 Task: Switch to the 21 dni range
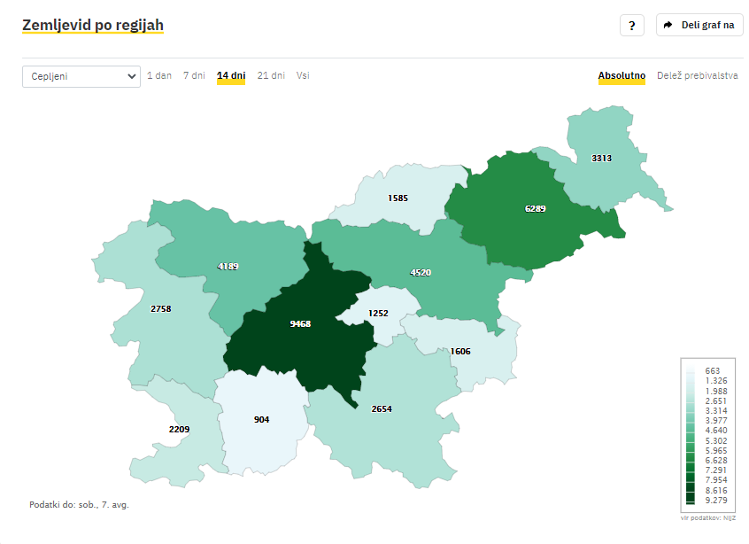[271, 75]
